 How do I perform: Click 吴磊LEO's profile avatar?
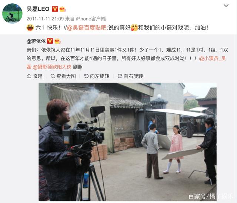coord(12,13)
